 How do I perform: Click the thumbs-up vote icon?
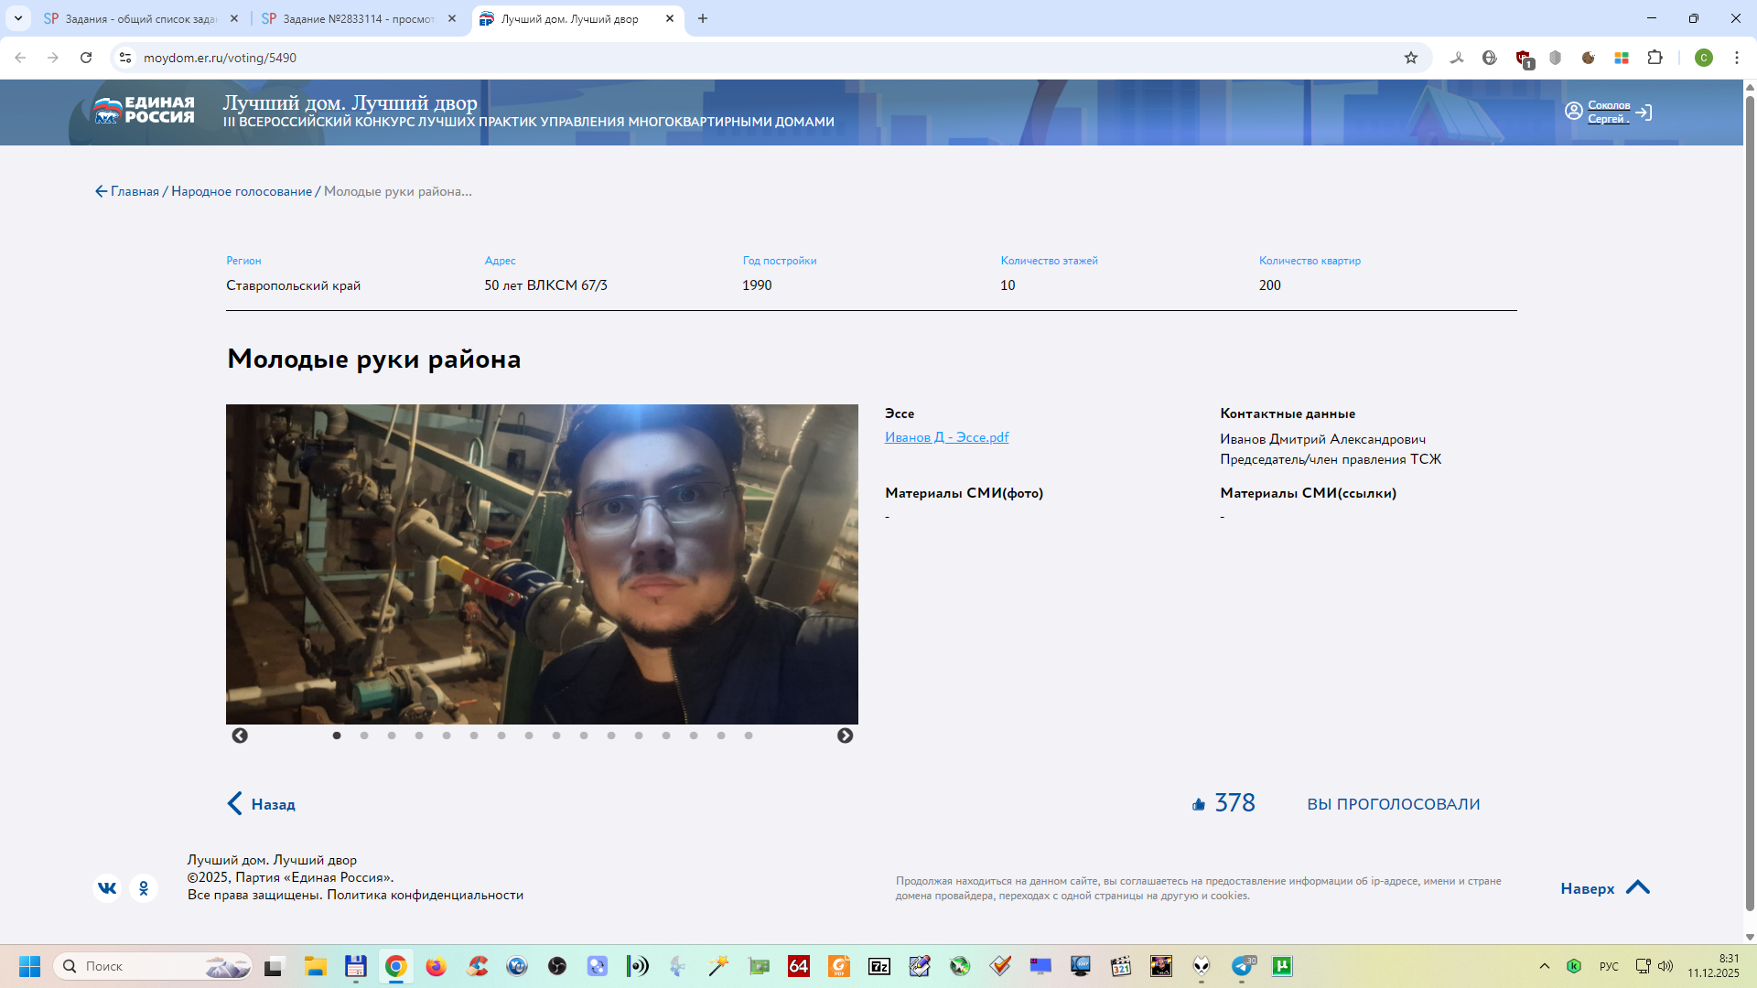[x=1199, y=804]
